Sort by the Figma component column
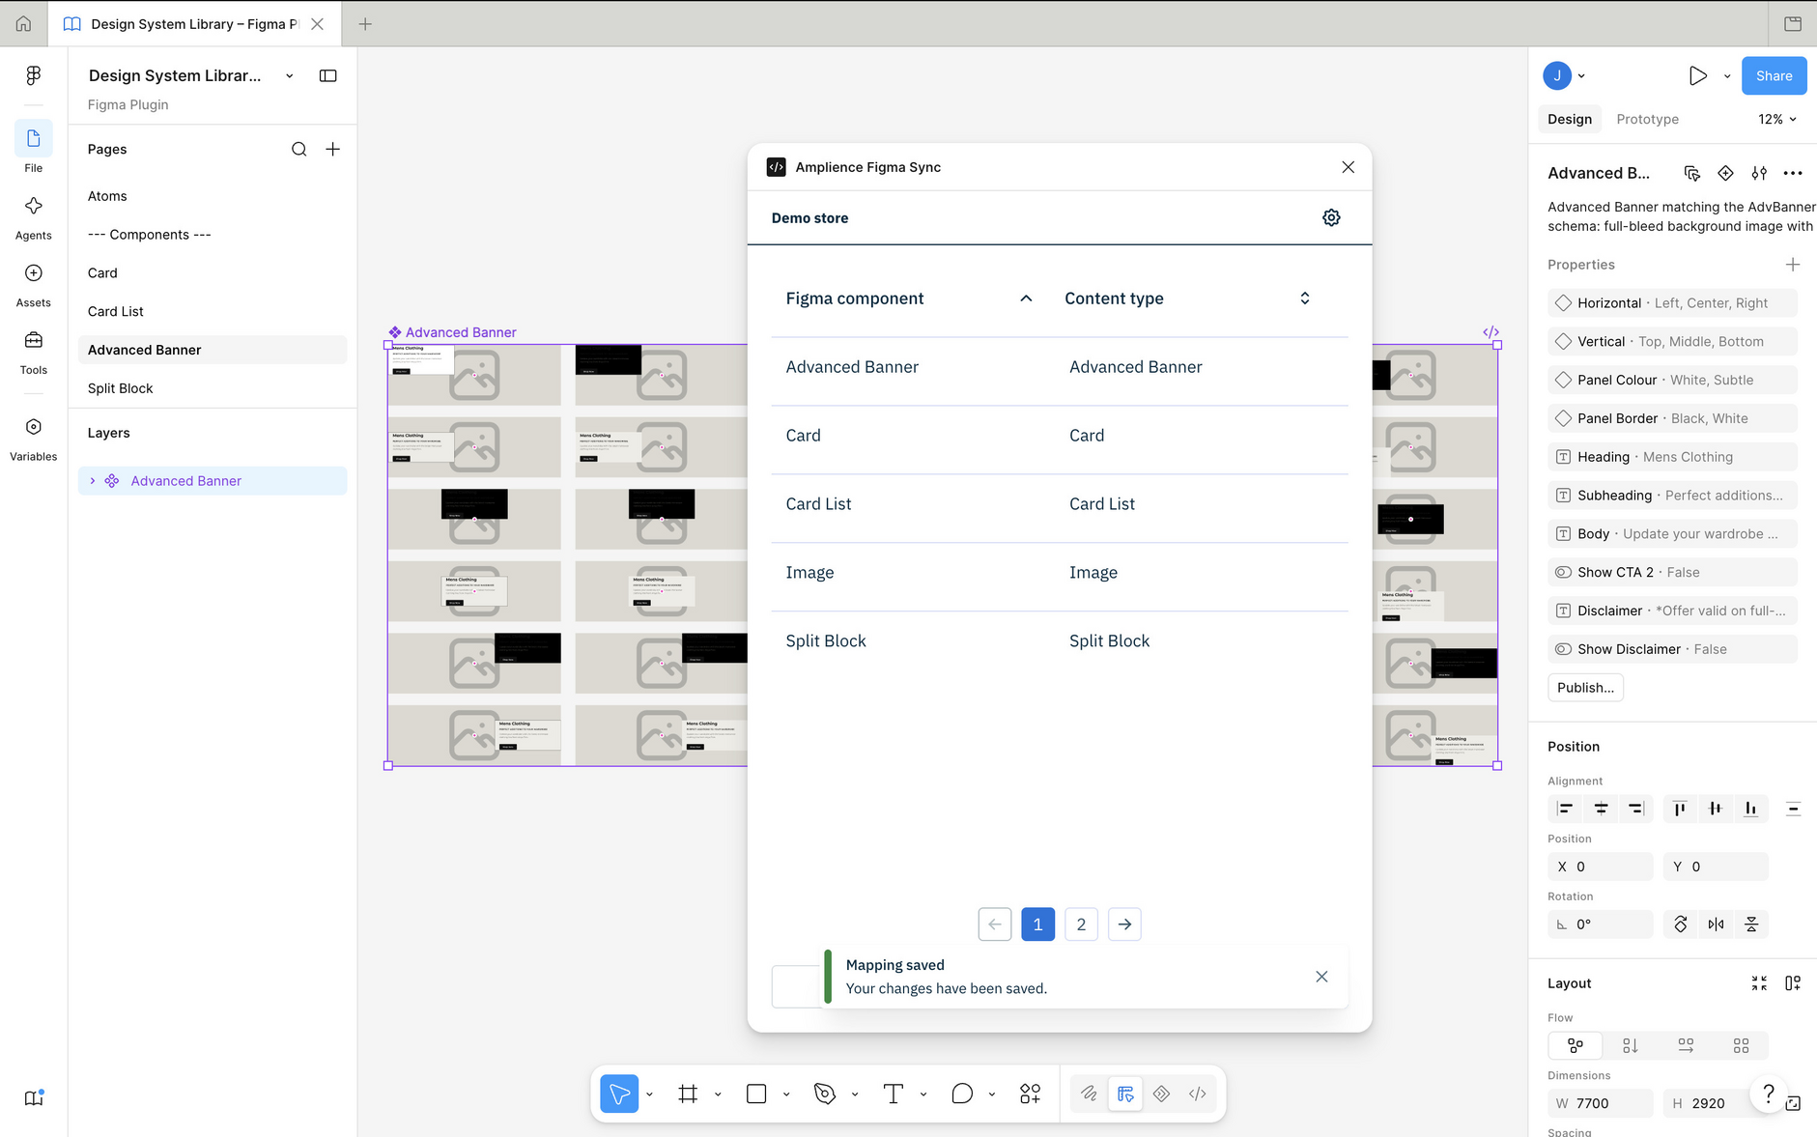Image resolution: width=1817 pixels, height=1137 pixels. tap(909, 298)
